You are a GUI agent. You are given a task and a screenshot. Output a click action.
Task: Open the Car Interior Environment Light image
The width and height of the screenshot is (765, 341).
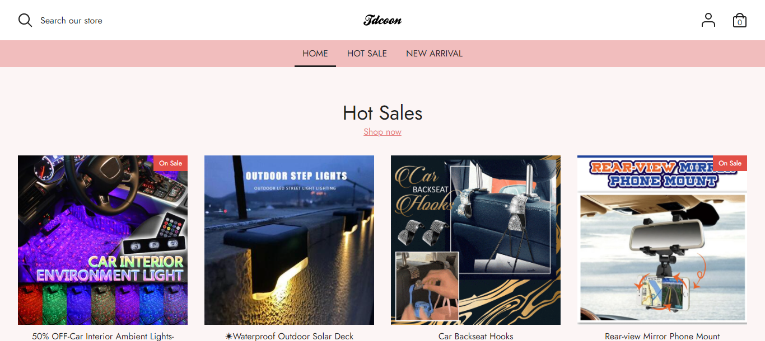pyautogui.click(x=102, y=240)
